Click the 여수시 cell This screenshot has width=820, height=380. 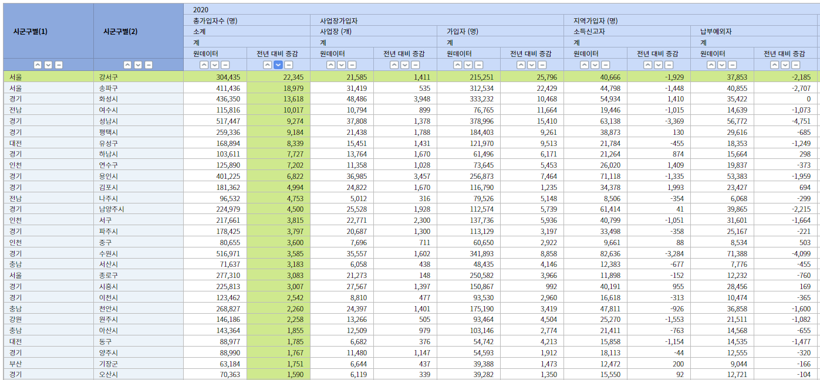[139, 110]
